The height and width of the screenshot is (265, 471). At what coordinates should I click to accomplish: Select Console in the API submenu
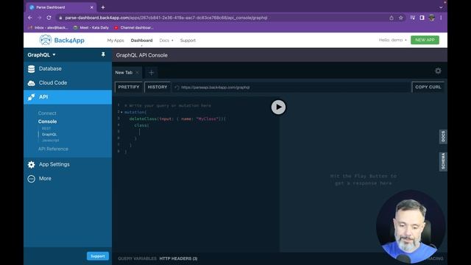(47, 121)
